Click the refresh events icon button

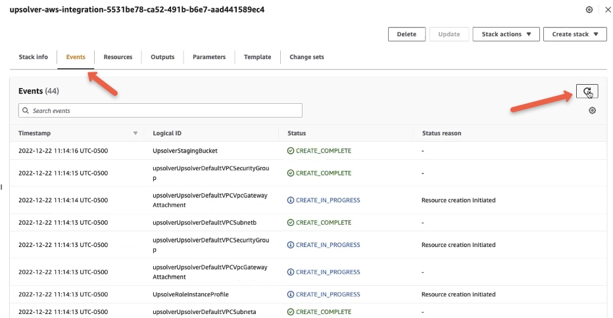(587, 92)
